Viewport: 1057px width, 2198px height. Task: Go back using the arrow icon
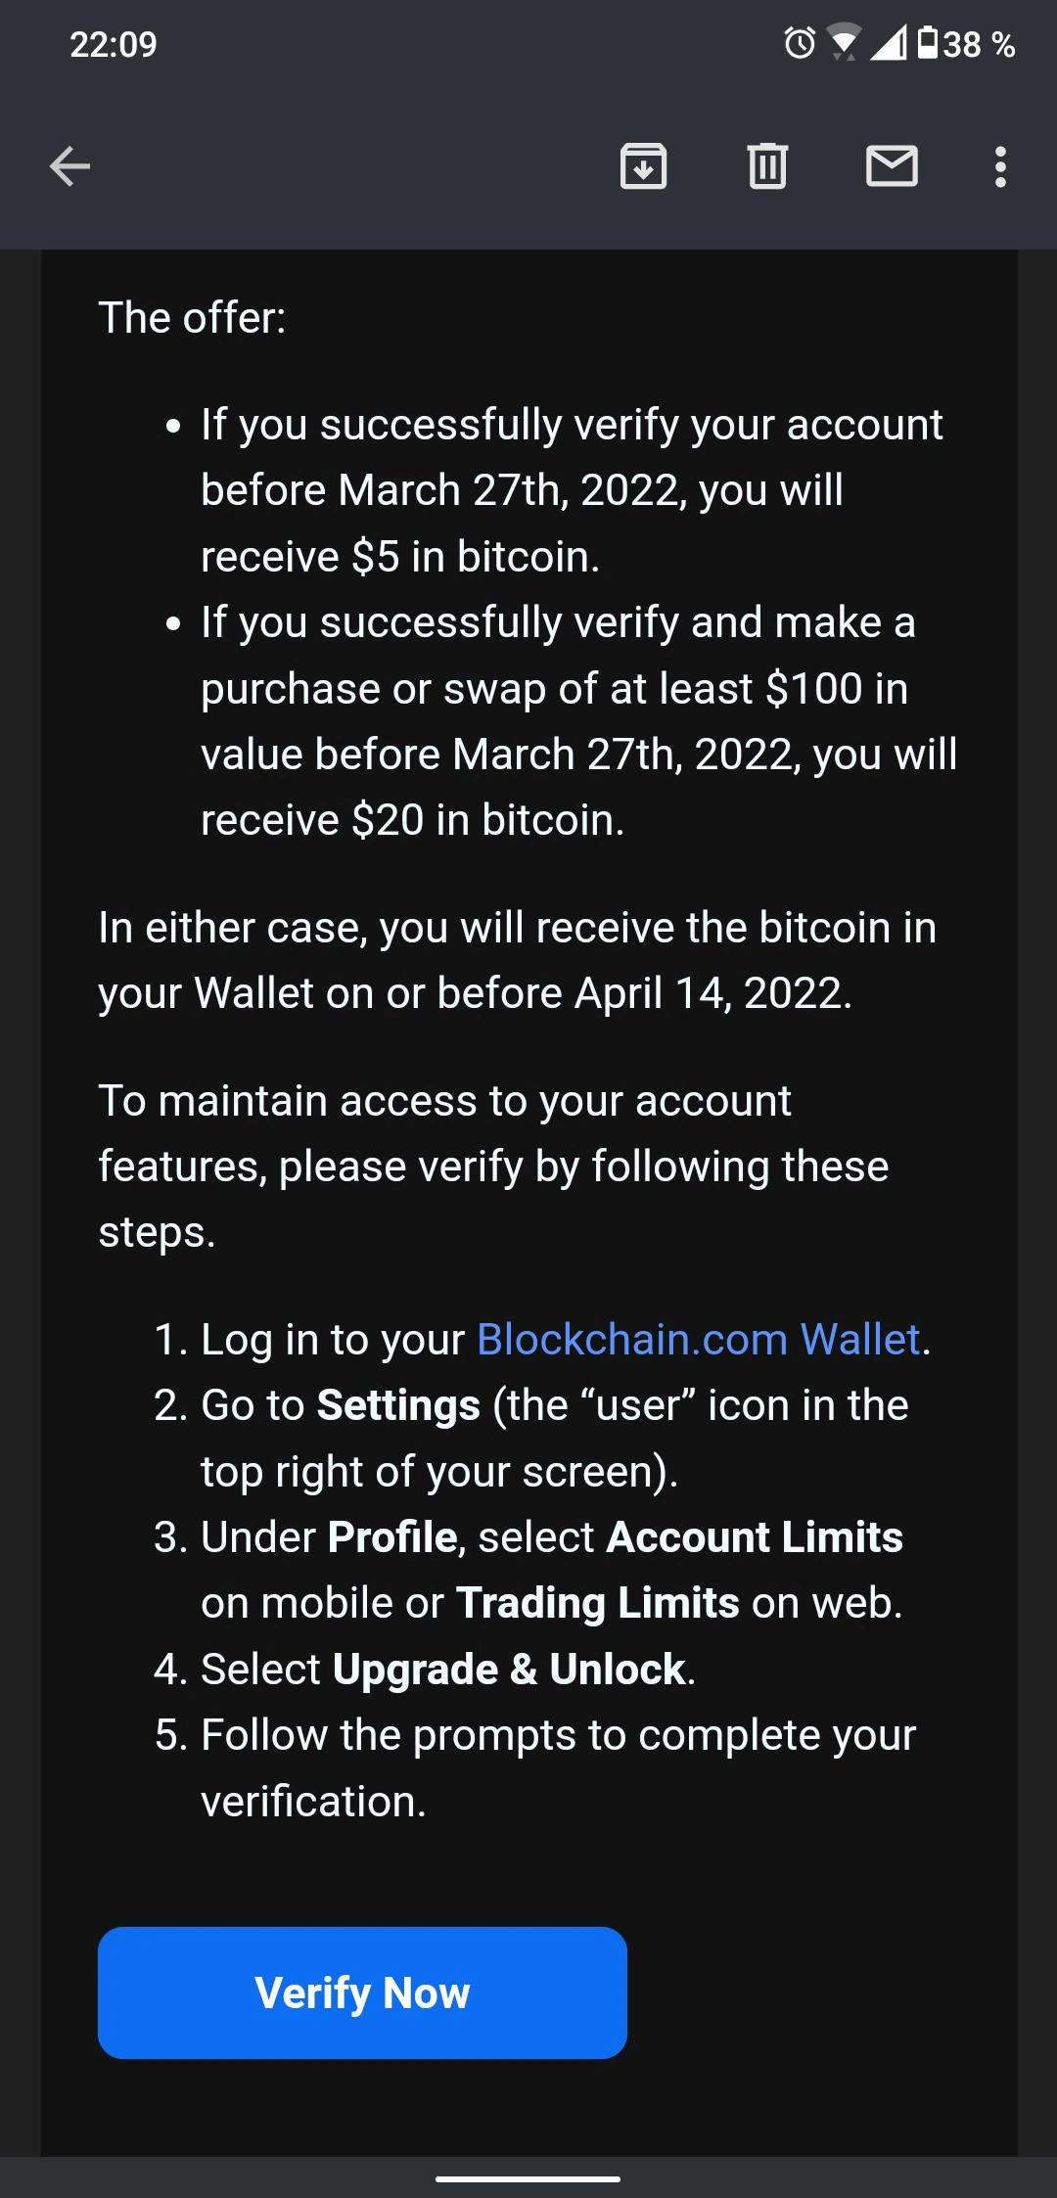(x=69, y=165)
